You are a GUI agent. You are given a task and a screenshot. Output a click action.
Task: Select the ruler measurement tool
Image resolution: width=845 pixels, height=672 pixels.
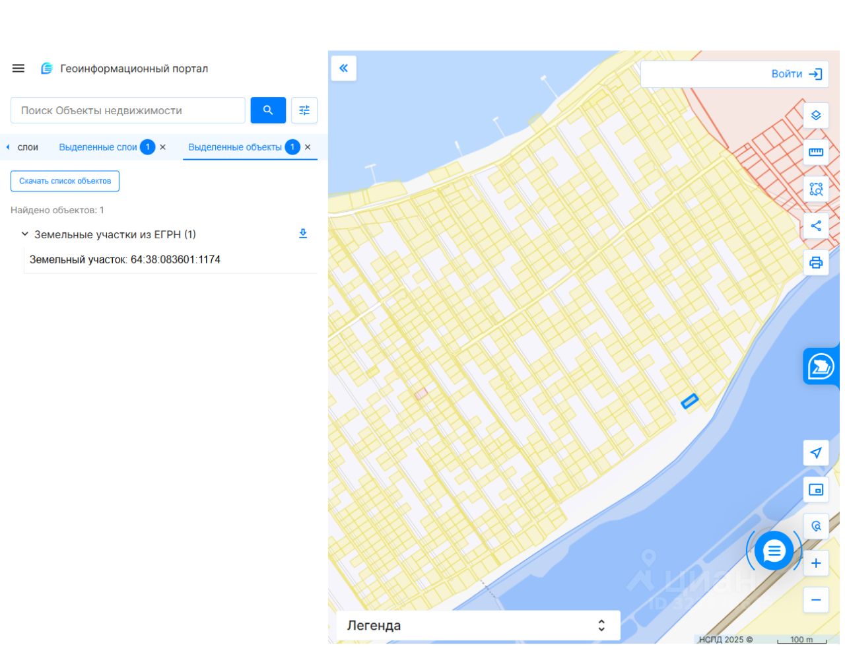tap(816, 152)
